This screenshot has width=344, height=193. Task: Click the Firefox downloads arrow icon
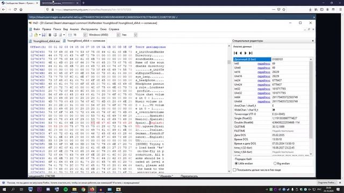[x=310, y=10]
